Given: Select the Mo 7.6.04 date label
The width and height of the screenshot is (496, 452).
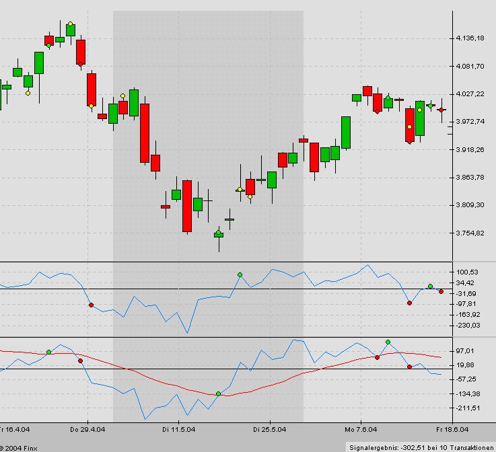Looking at the screenshot, I should [x=361, y=430].
